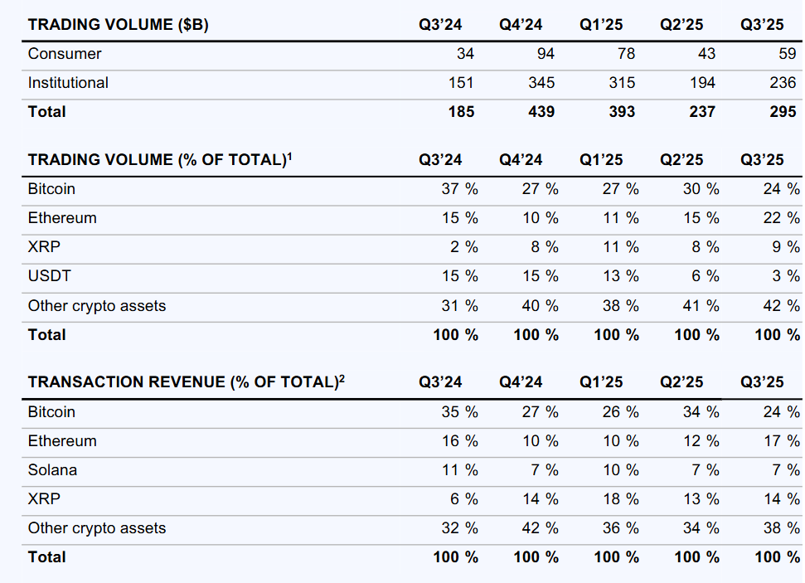
Task: Click footnote 2 superscript after TRANSACTION REVENUE
Action: 342,379
